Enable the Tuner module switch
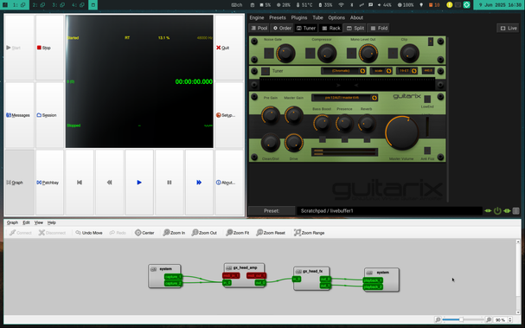525x328 pixels. (x=266, y=71)
